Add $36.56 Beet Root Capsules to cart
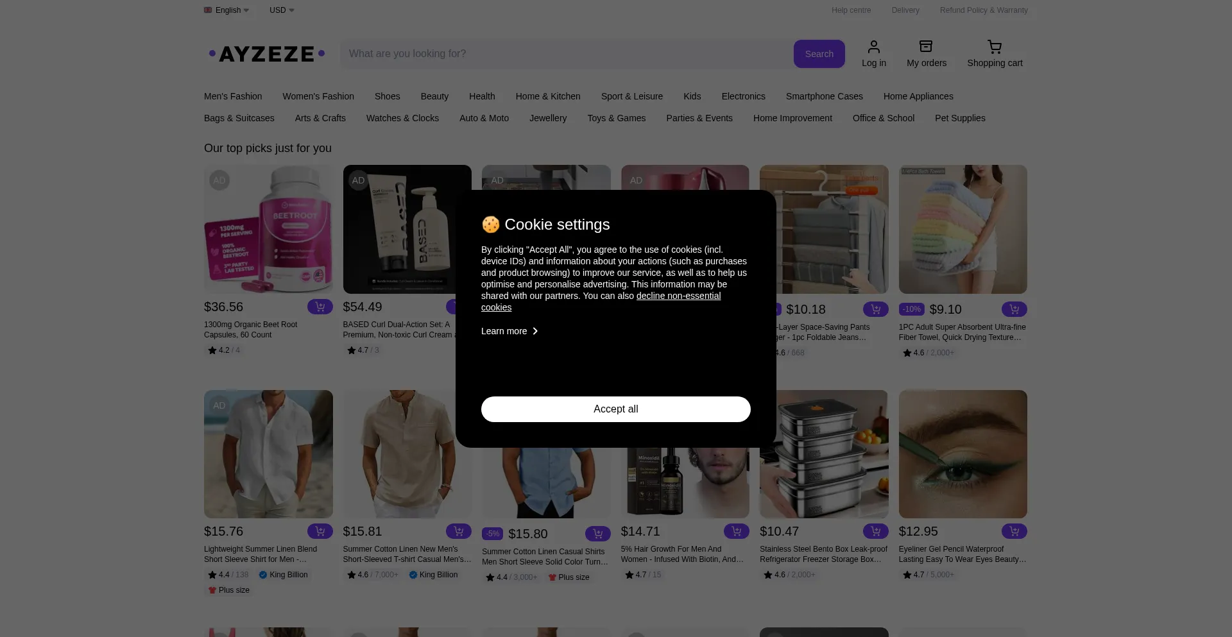1232x637 pixels. coord(320,307)
